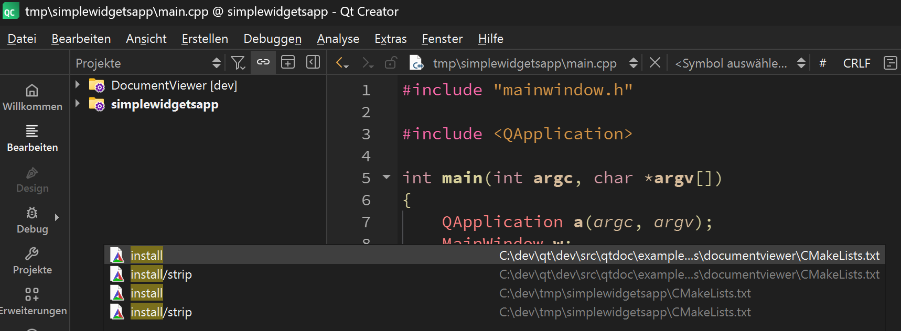This screenshot has height=331, width=901.
Task: Close the main.cpp document
Action: 655,63
